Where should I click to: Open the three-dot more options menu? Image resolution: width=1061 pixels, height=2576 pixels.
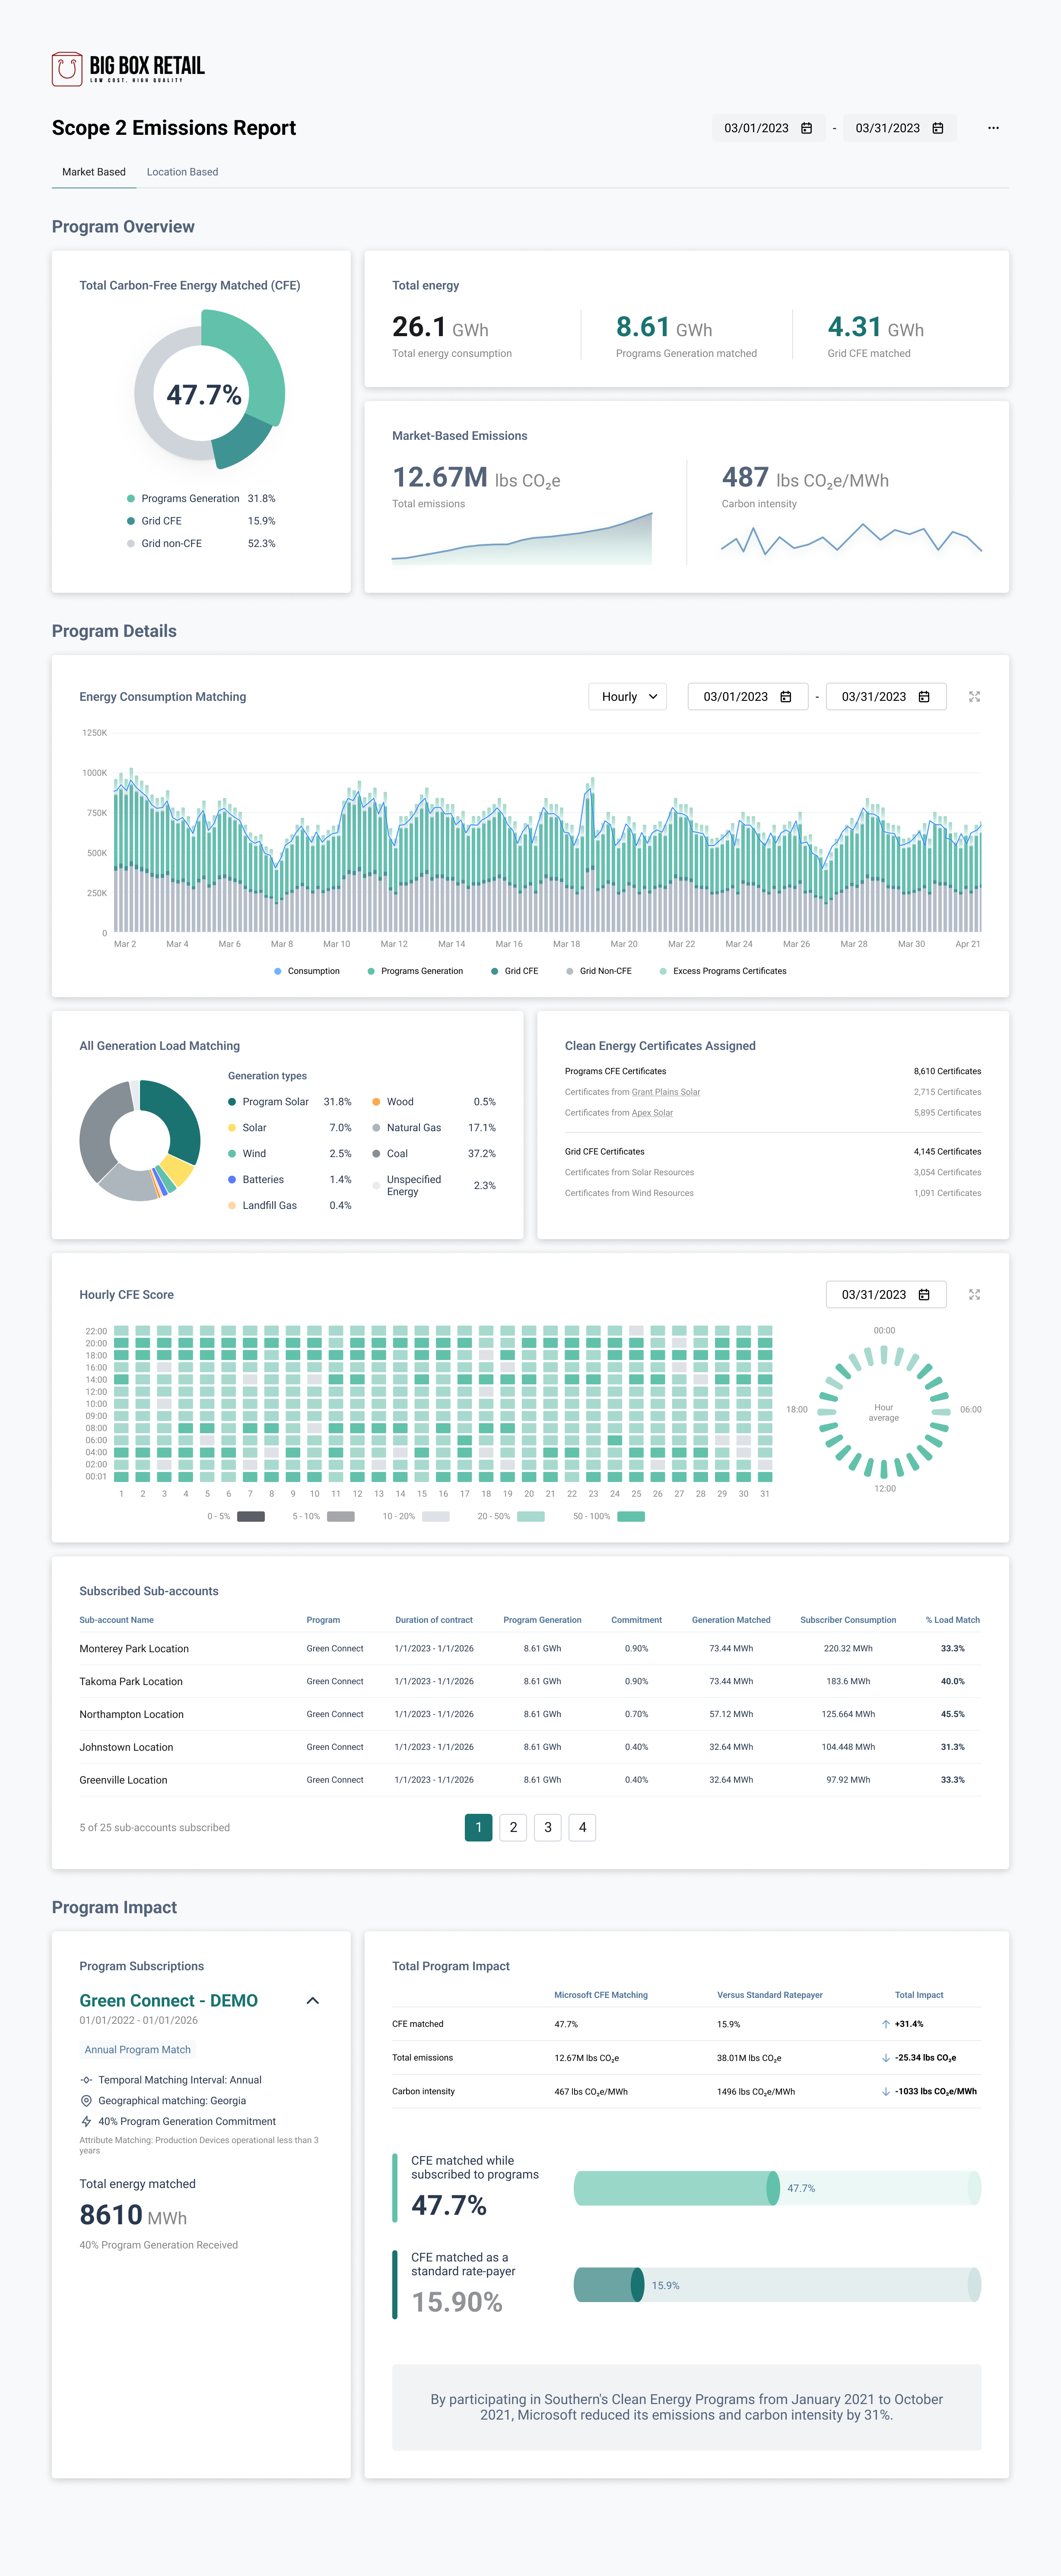coord(993,128)
